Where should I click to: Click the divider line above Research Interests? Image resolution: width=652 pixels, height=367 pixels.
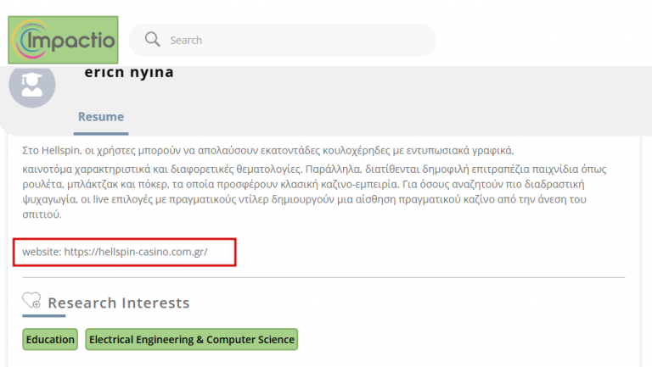(x=323, y=277)
